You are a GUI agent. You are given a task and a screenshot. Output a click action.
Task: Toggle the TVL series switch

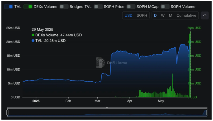tap(8, 7)
